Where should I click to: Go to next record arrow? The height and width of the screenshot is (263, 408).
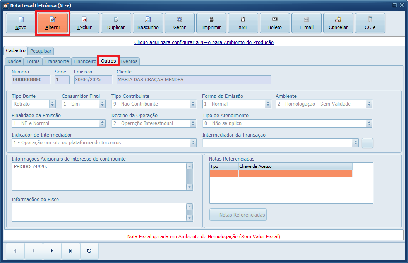click(52, 251)
